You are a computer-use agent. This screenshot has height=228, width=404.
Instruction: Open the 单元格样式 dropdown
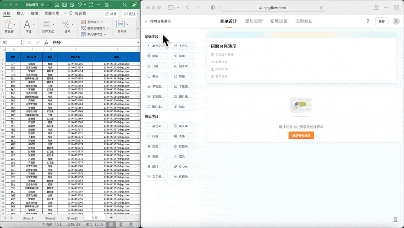pos(94,34)
